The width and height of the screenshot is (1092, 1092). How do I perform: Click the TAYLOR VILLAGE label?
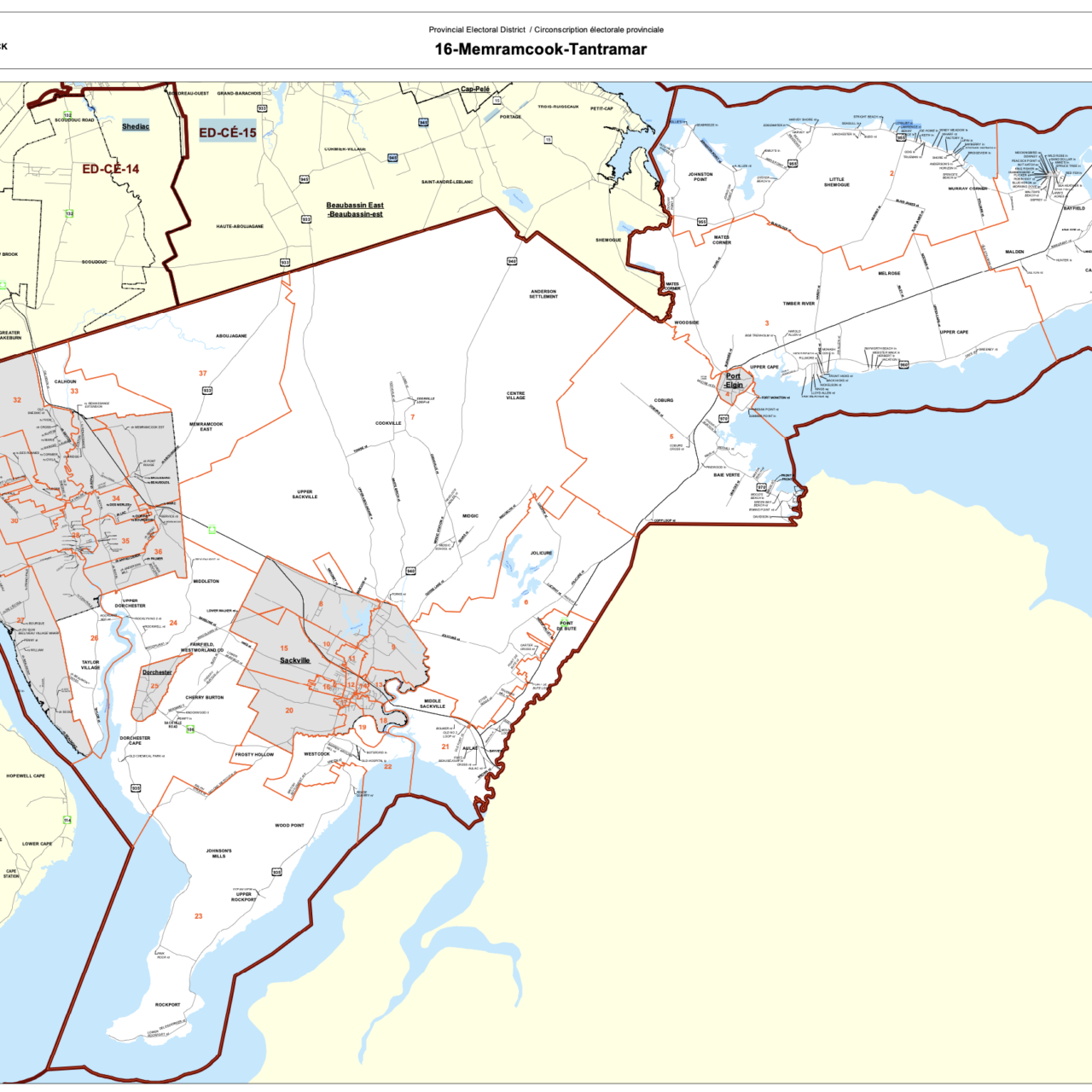click(90, 665)
